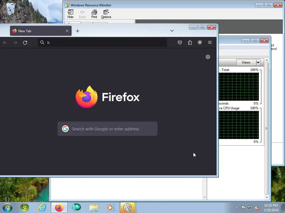
Task: Click the Back arrow in help toolbar
Action: 82,14
